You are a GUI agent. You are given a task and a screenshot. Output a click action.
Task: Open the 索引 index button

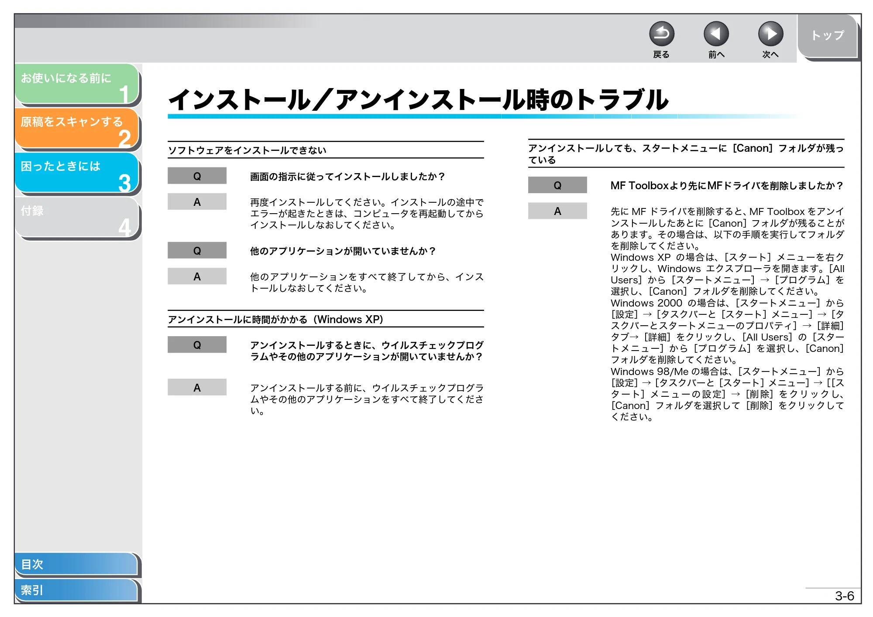click(76, 590)
